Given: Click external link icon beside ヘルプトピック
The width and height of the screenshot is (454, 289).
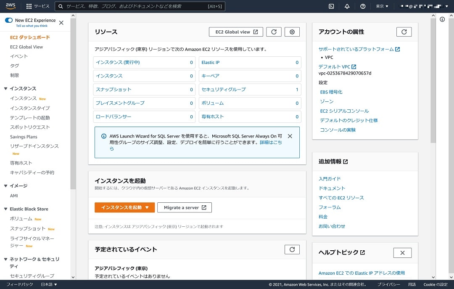Looking at the screenshot, I should (x=362, y=252).
